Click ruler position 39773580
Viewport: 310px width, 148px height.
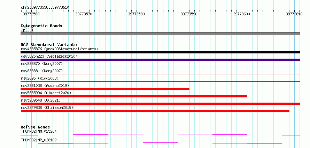click(x=137, y=14)
